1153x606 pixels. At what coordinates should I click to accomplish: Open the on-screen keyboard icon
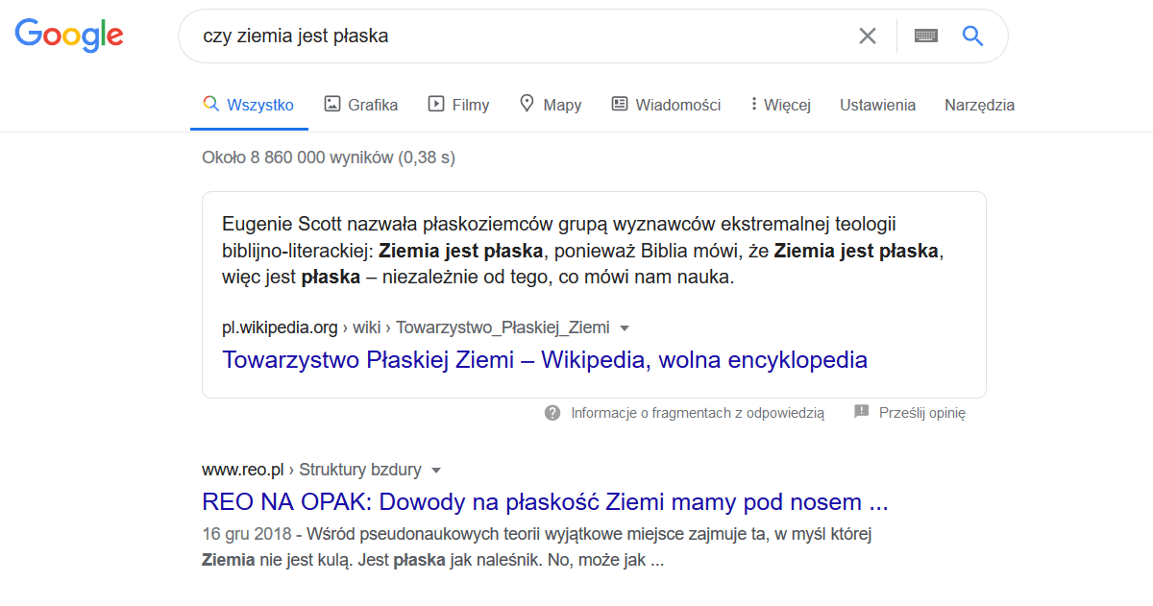(x=925, y=36)
